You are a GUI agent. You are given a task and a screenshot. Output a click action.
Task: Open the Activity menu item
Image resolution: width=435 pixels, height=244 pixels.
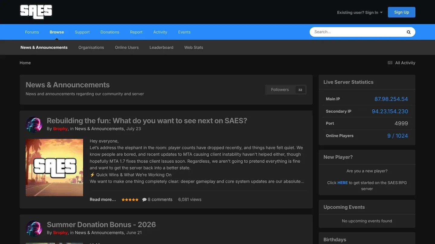click(160, 32)
